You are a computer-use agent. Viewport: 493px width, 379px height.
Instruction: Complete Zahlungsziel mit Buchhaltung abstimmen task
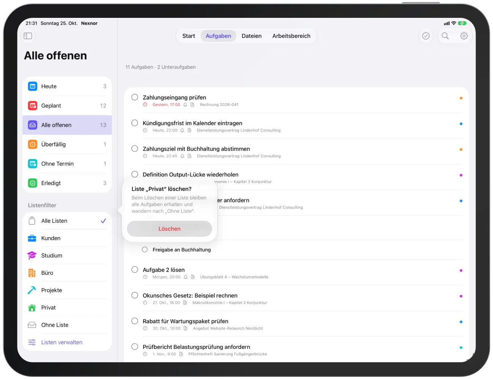click(x=135, y=149)
